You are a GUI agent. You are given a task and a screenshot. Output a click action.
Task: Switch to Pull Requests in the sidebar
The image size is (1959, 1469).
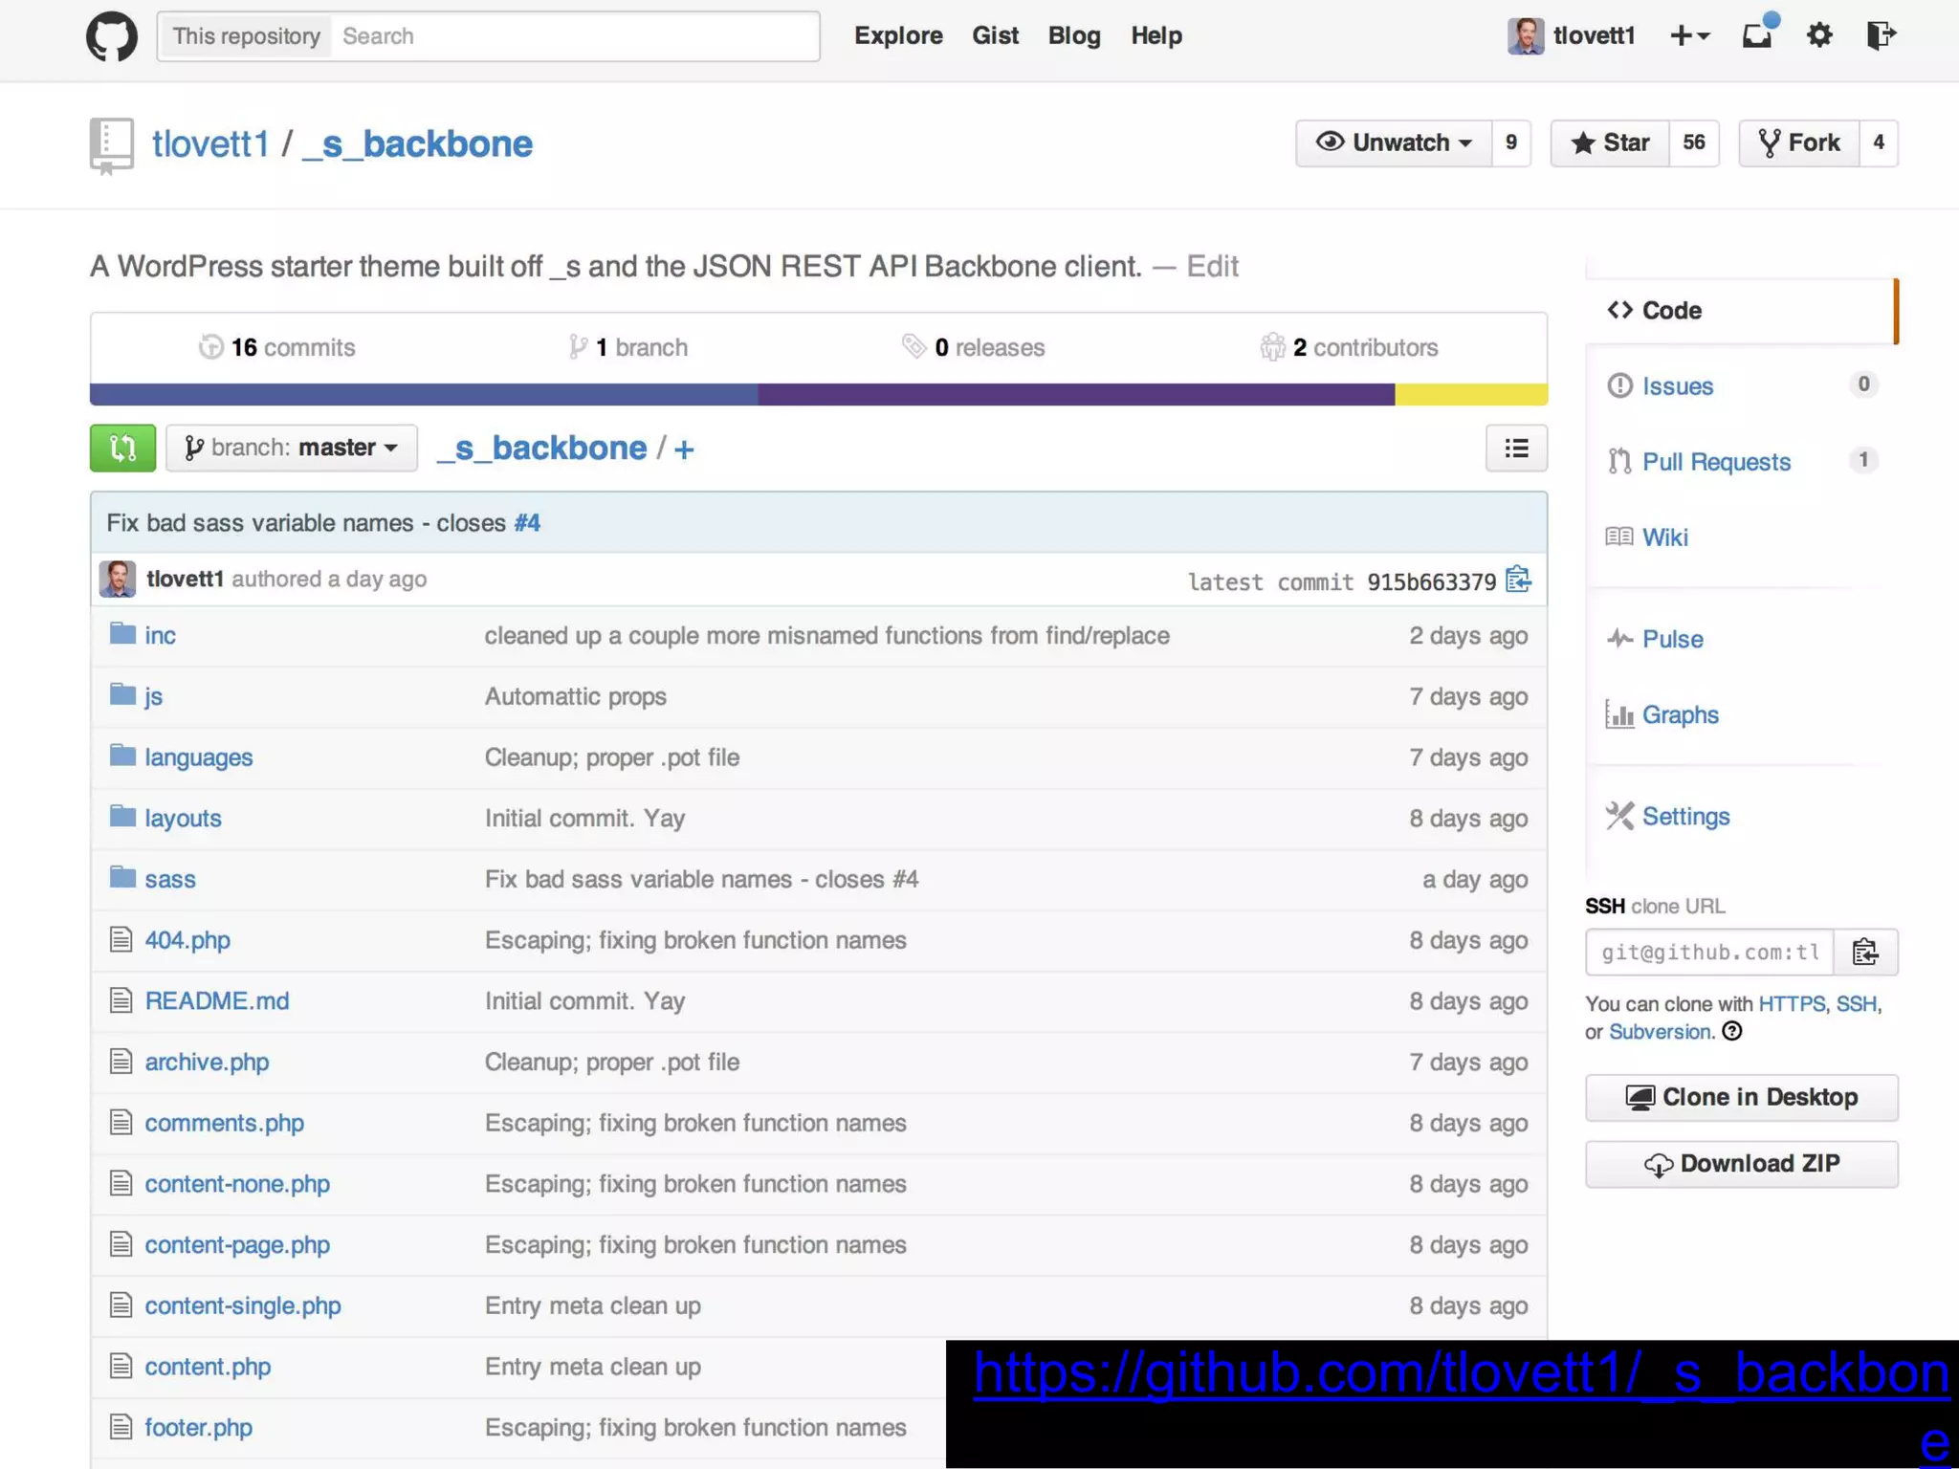[1715, 462]
